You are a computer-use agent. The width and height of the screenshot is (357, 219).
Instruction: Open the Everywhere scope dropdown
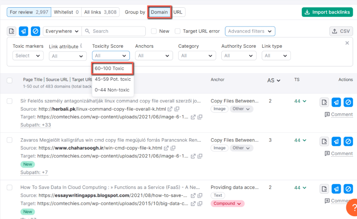click(x=62, y=31)
